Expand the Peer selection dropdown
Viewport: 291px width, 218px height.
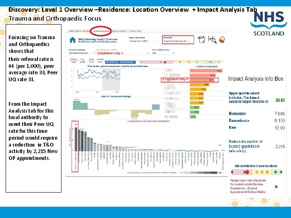tap(163, 53)
